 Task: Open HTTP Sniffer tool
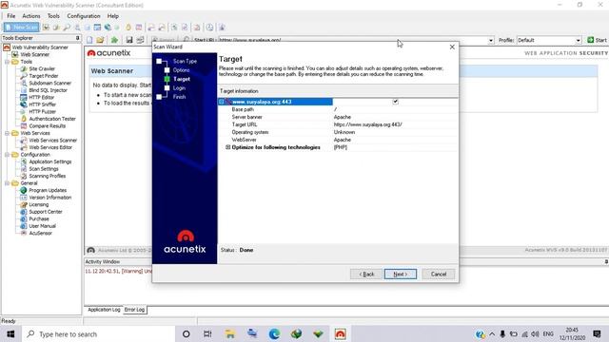(x=42, y=104)
